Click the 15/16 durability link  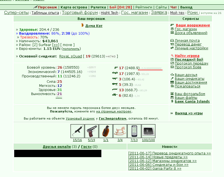tap(77, 140)
